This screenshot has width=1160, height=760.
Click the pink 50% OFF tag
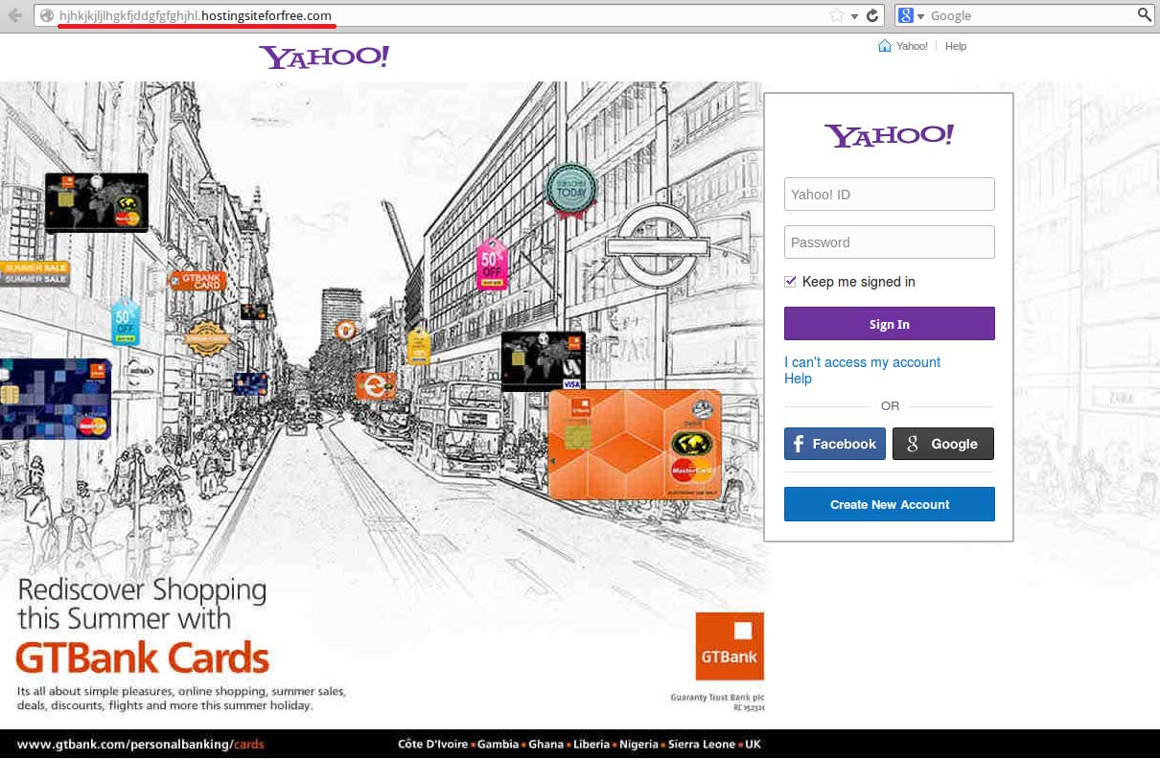coord(492,264)
